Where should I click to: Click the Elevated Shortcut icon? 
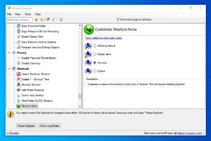[19, 85]
